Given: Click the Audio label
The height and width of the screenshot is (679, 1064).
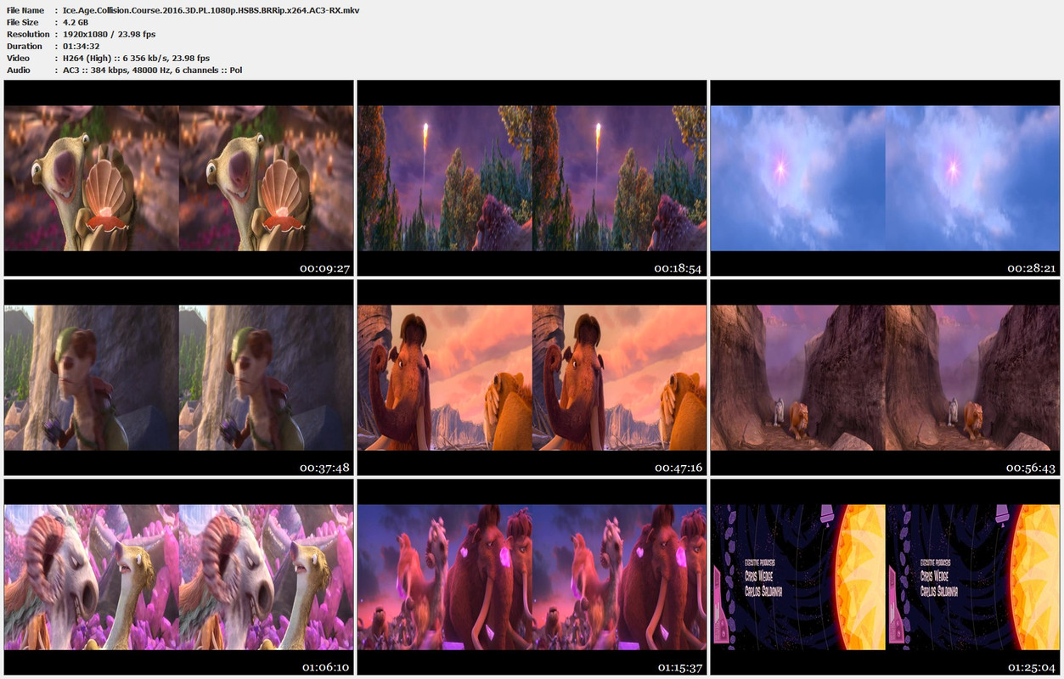Looking at the screenshot, I should (x=19, y=70).
